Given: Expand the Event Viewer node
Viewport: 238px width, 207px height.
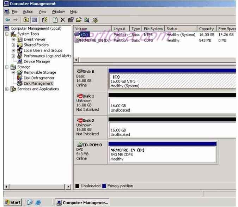Looking at the screenshot, I should click(13, 39).
